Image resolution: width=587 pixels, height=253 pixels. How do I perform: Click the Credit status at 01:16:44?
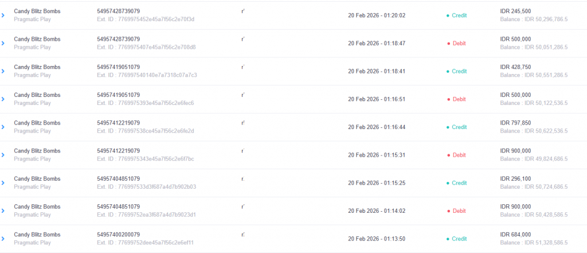(459, 127)
